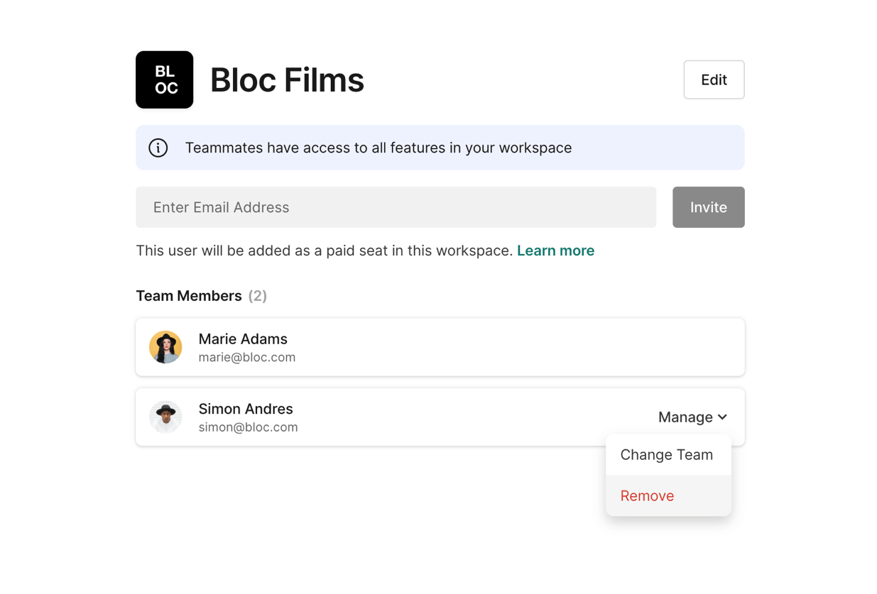This screenshot has width=877, height=594.
Task: Click the simon@bloc.com email address
Action: [248, 427]
